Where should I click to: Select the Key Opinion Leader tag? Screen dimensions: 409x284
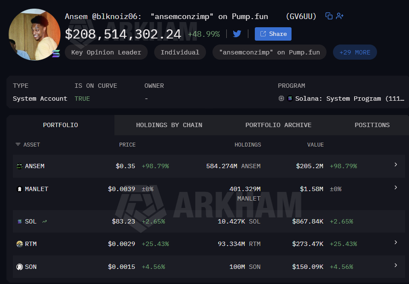pyautogui.click(x=106, y=52)
